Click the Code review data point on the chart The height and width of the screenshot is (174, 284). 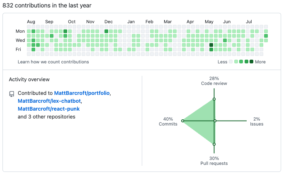[x=214, y=99]
